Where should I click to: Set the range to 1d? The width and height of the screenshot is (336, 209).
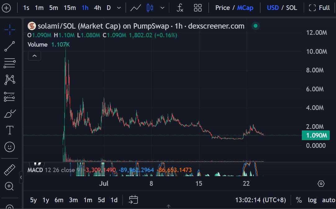point(114,200)
